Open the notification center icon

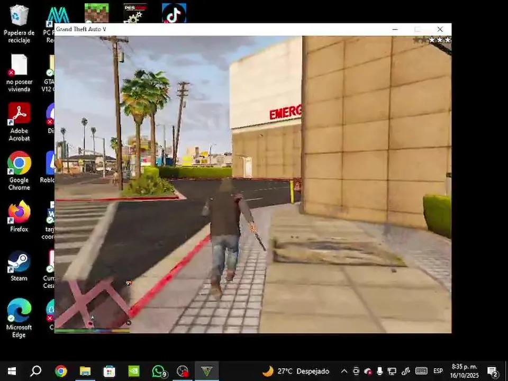click(x=493, y=371)
